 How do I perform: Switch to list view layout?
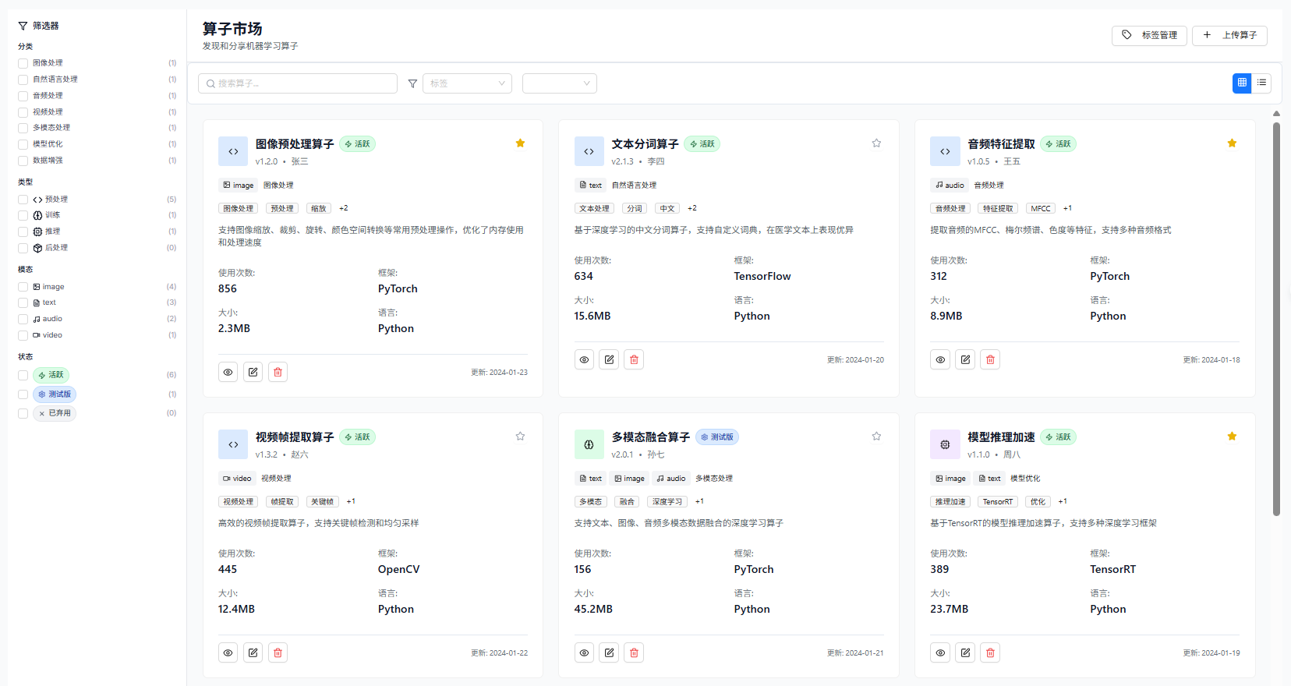pos(1261,83)
